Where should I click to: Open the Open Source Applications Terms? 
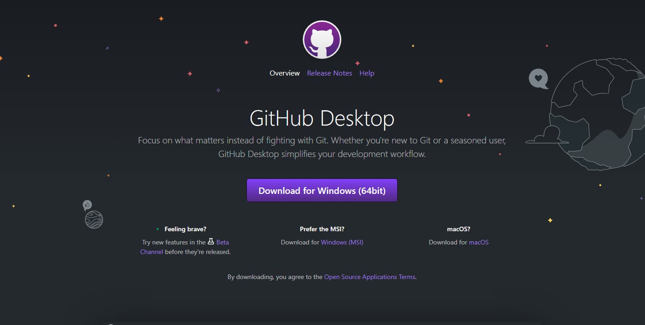369,277
